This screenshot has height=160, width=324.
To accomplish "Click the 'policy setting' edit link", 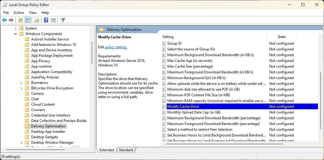I will (x=116, y=47).
